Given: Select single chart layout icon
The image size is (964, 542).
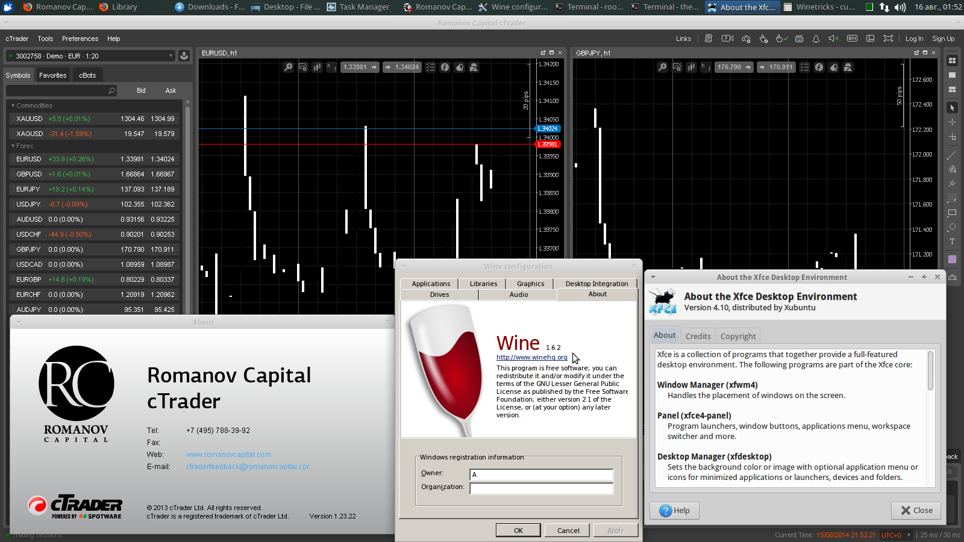Looking at the screenshot, I should [x=952, y=75].
